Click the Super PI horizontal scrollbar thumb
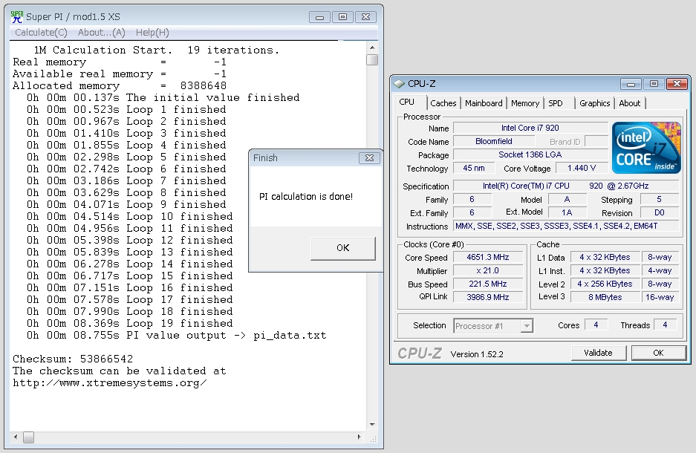696x453 pixels. pos(28,437)
